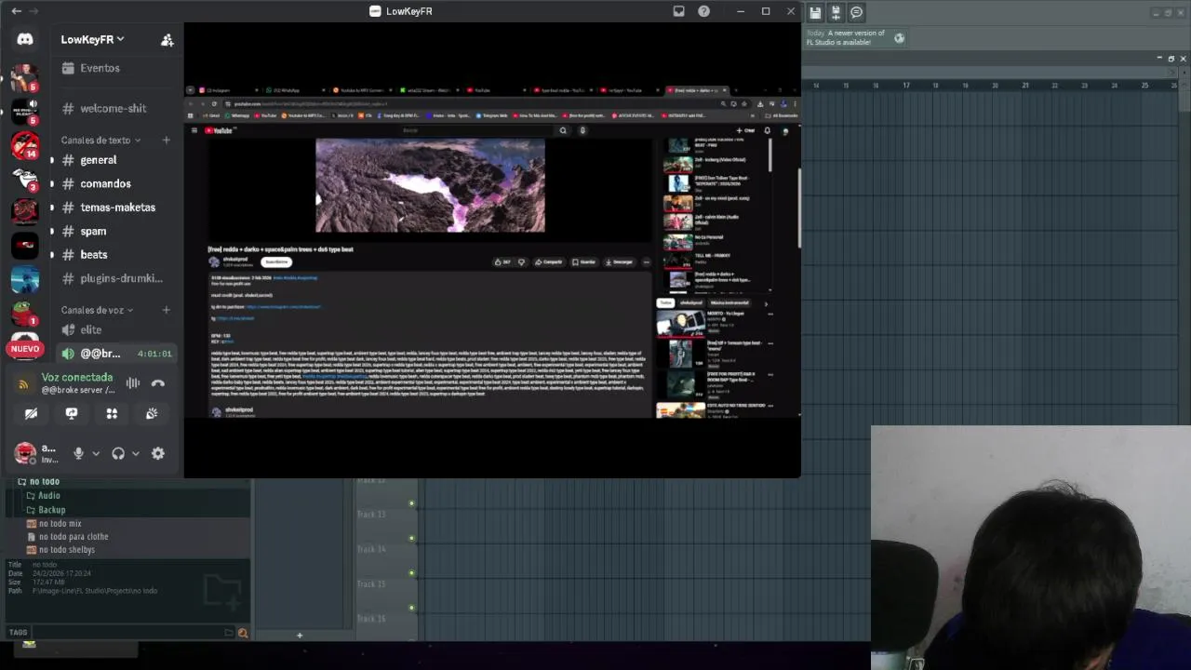1191x670 pixels.
Task: Create channel in Canales de voz
Action: (x=167, y=310)
